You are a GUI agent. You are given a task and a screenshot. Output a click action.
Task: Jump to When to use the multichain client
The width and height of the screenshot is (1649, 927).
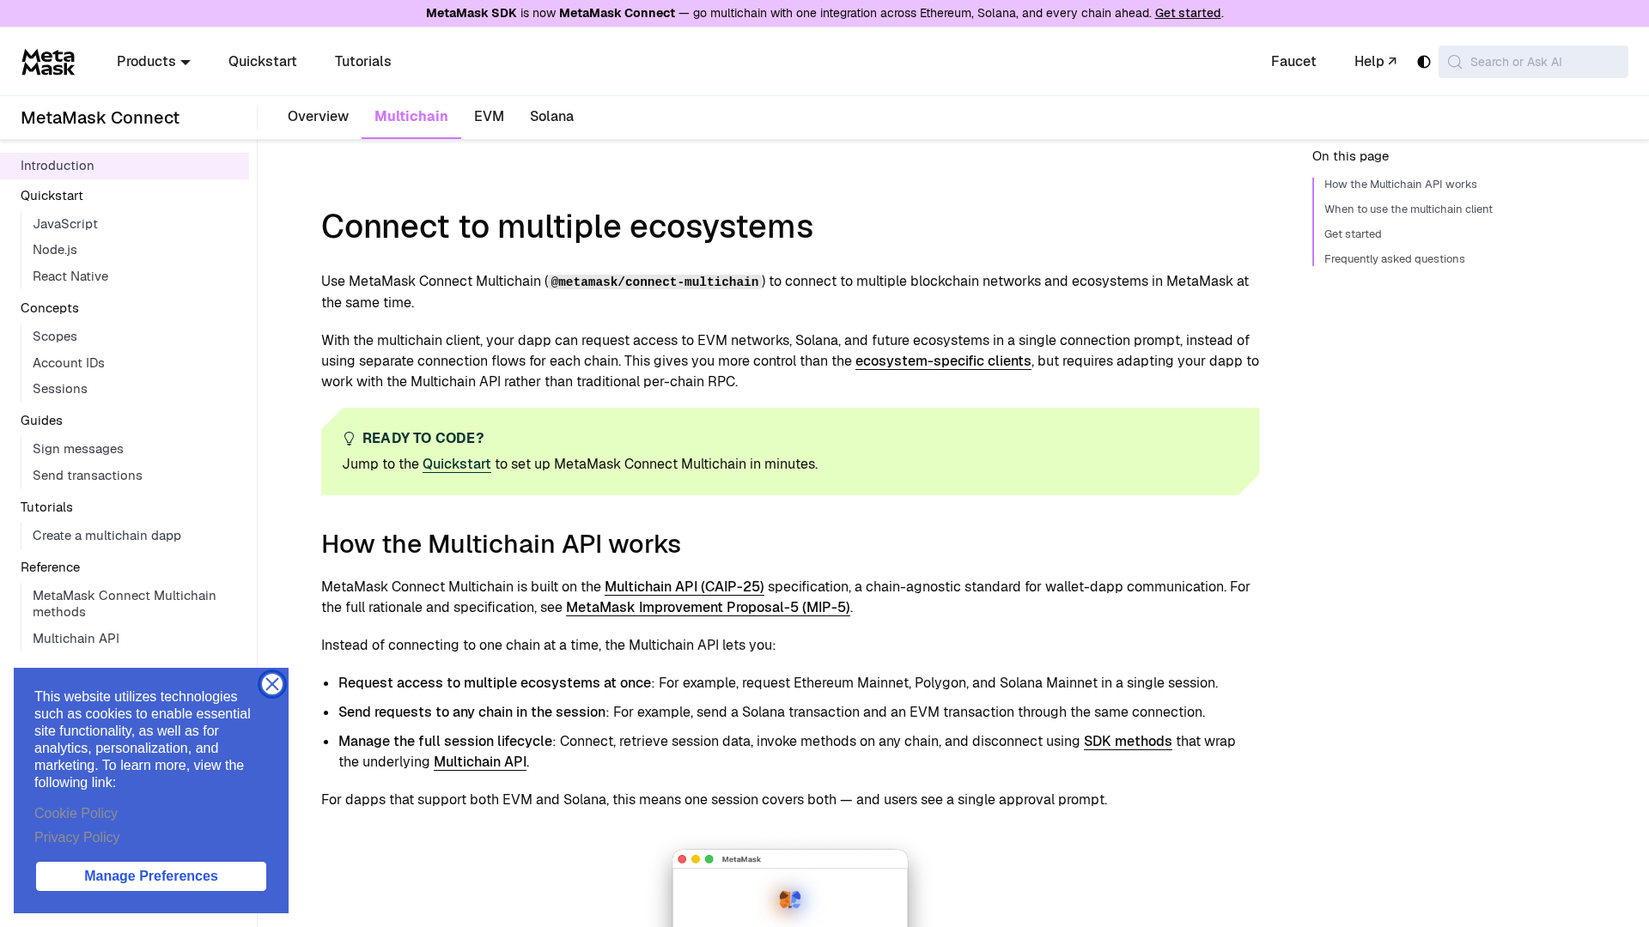(1409, 209)
